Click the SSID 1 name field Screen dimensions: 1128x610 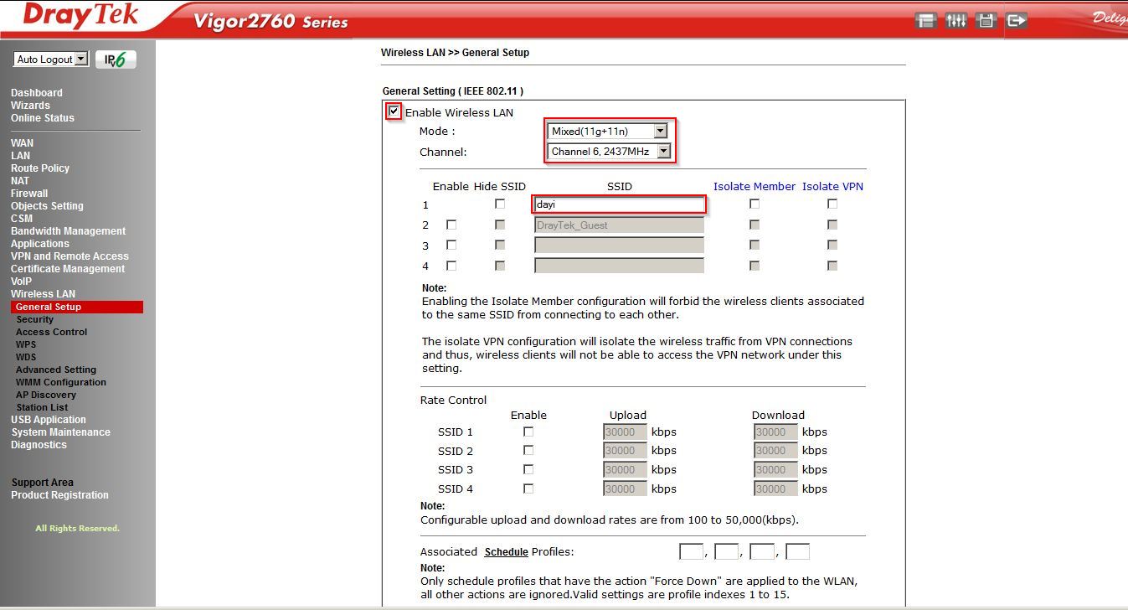point(619,204)
